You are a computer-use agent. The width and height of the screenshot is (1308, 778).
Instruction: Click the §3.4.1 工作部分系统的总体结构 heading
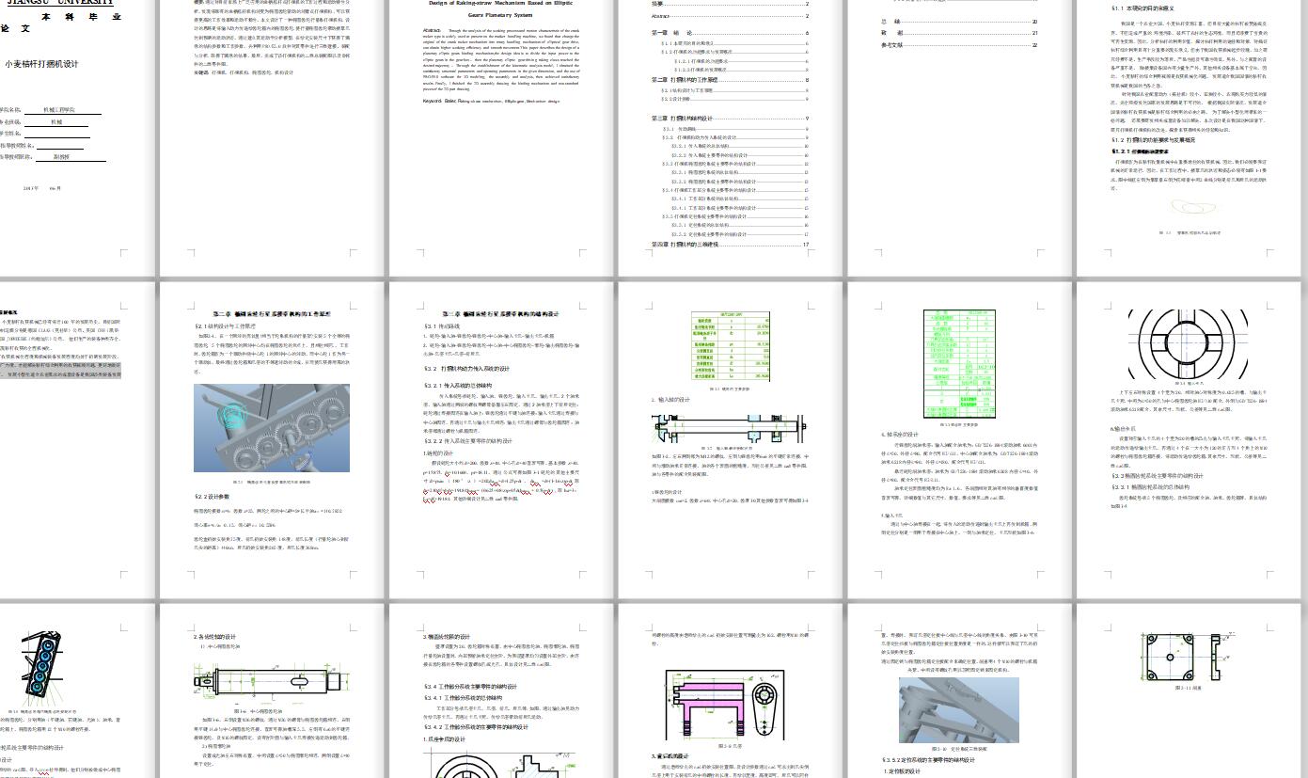click(464, 698)
